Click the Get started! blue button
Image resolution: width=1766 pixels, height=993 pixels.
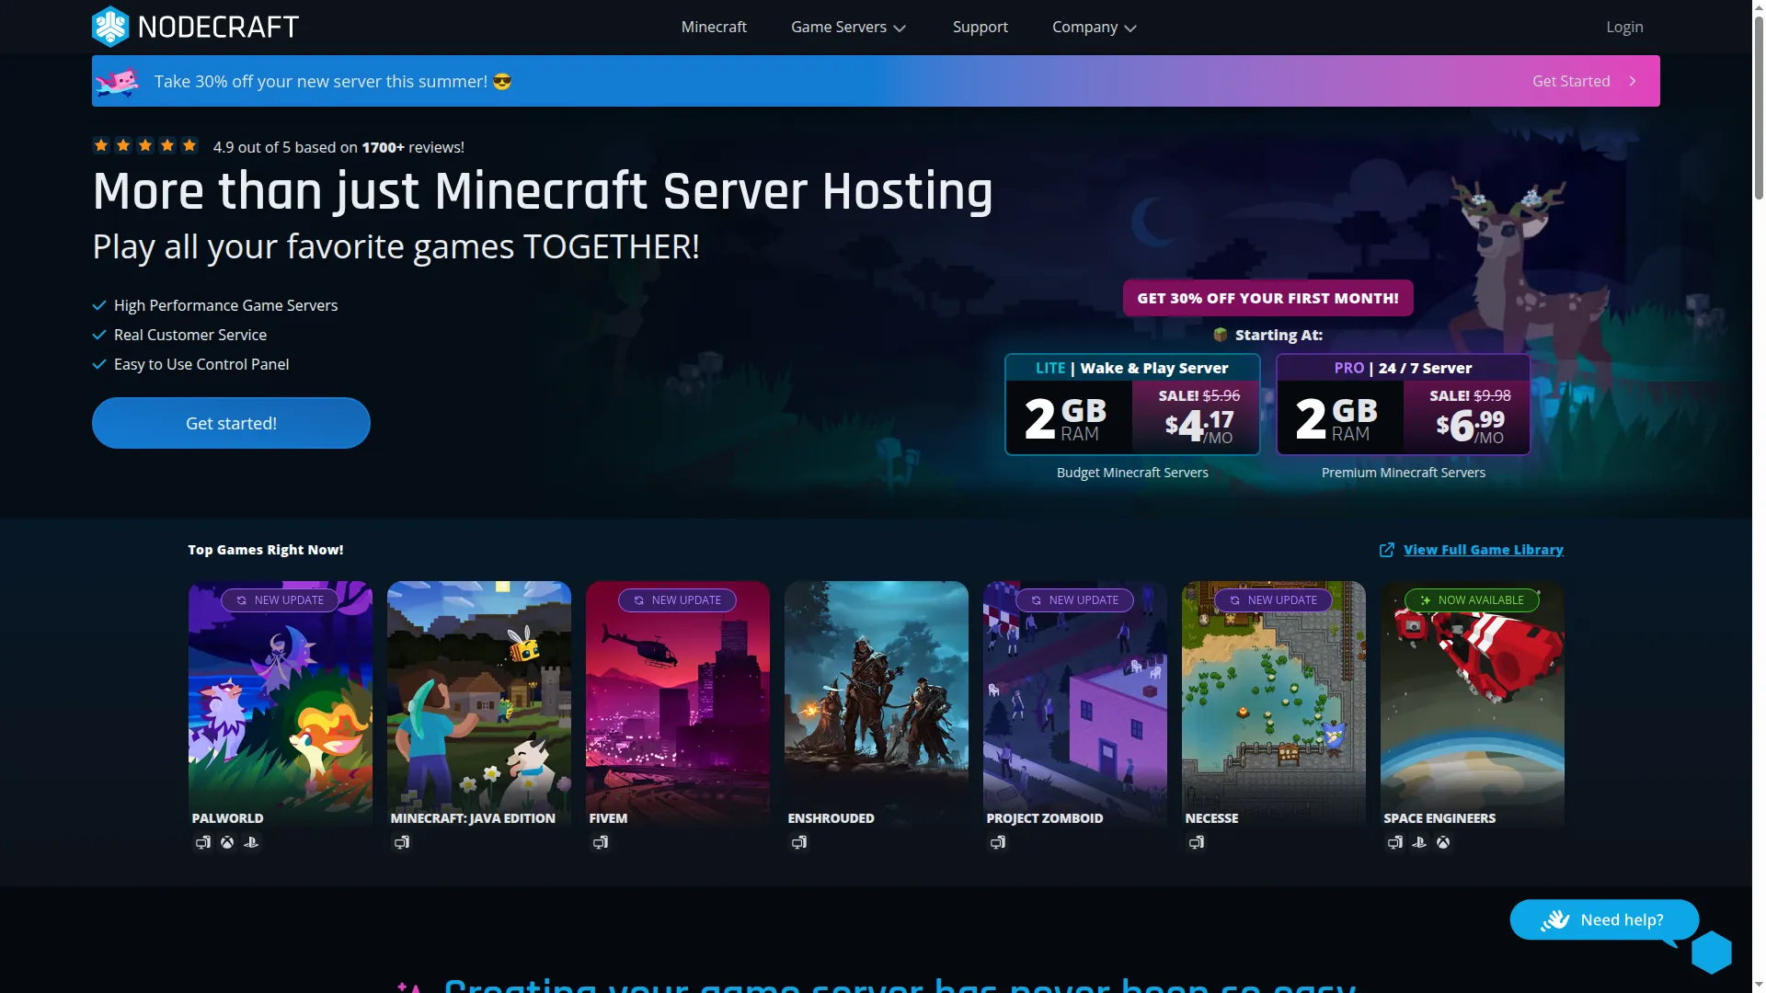click(x=231, y=423)
